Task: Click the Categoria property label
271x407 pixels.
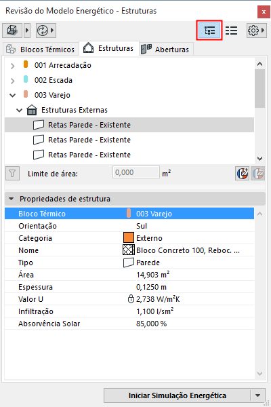Action: [35, 238]
